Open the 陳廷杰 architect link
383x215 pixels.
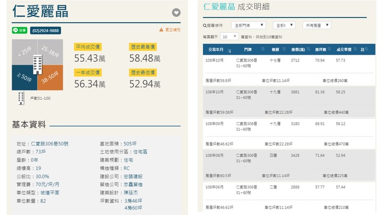[x=131, y=193]
